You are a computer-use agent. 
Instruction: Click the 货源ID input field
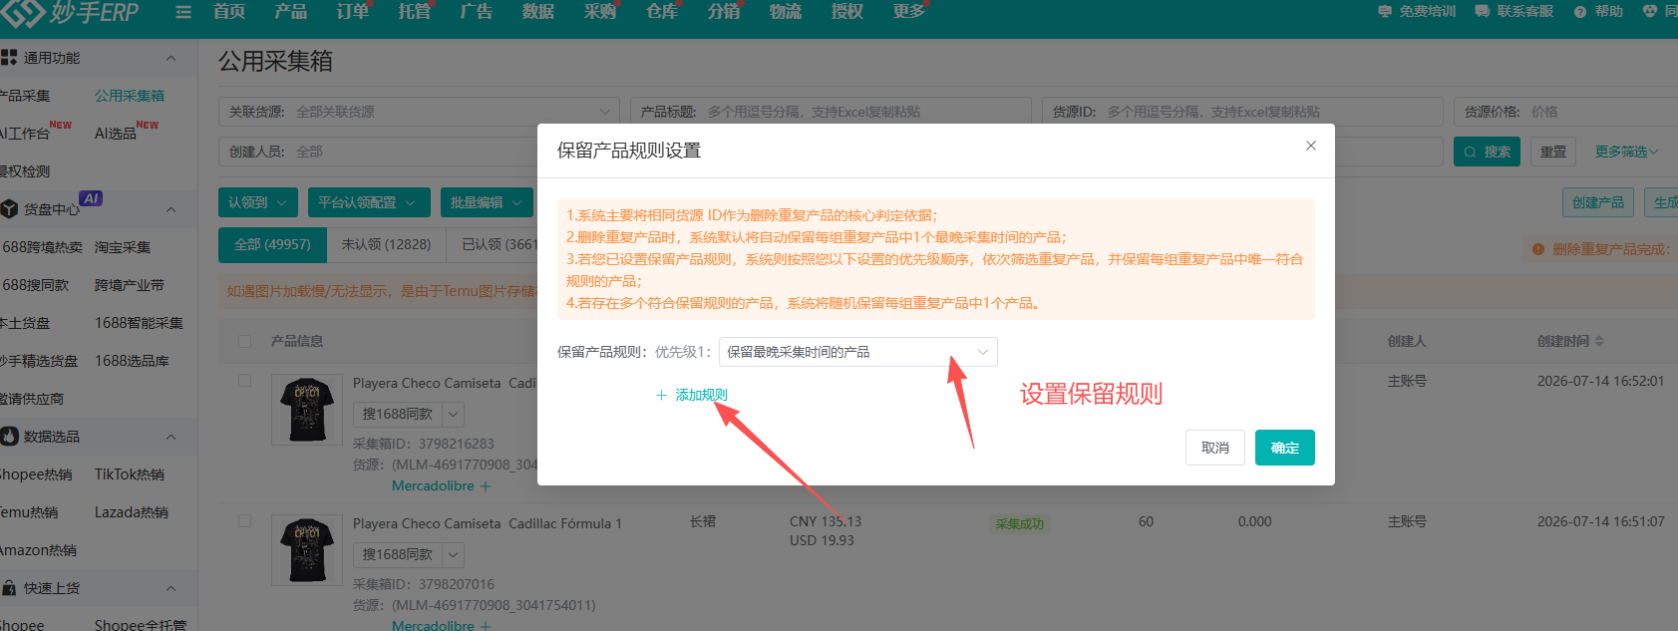1242,112
